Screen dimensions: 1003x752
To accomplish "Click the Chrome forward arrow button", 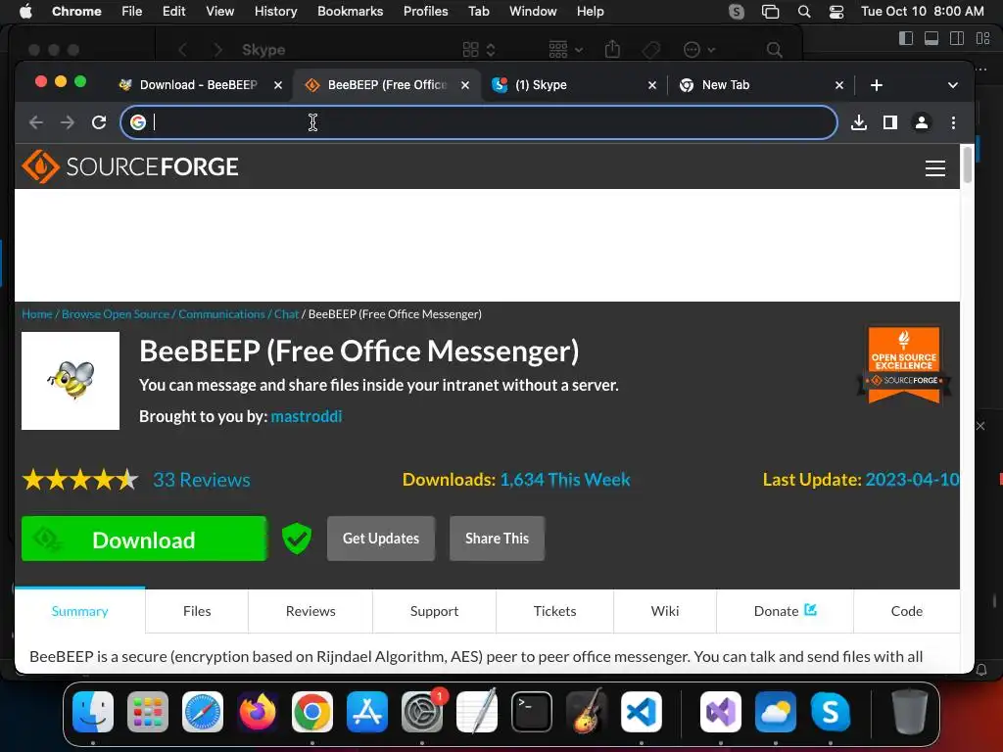I will pos(68,122).
